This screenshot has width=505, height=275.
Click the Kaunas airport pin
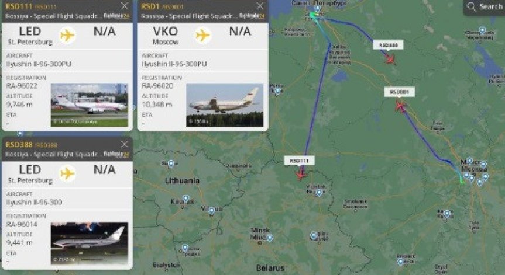[x=186, y=199]
